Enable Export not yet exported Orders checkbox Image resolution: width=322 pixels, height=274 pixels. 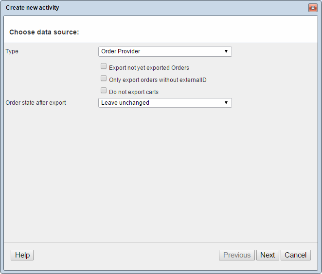(104, 67)
